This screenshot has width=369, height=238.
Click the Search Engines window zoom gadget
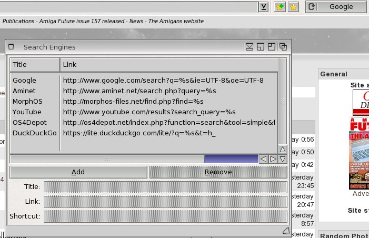(271, 47)
